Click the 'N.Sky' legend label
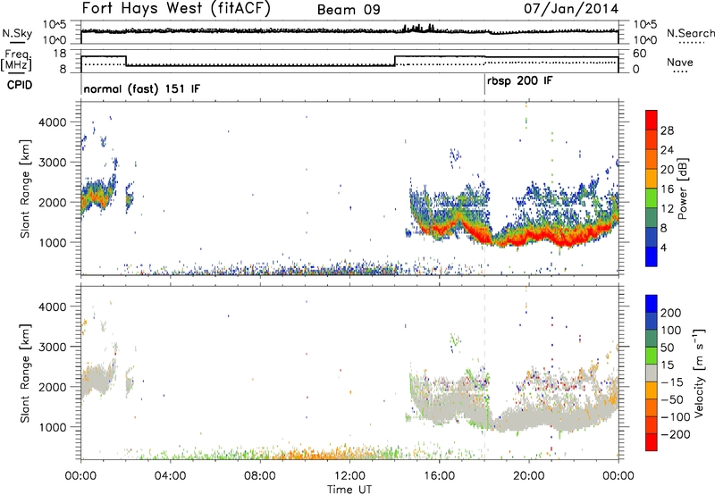Screen dimensions: 715x495 17,33
